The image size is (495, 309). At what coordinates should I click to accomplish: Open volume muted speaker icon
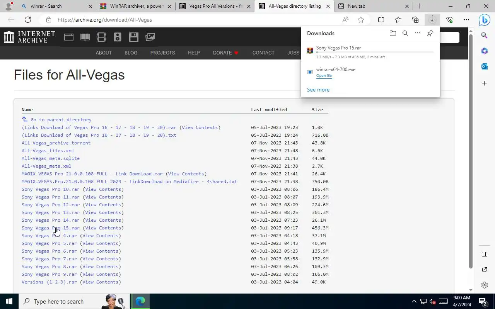[433, 301]
